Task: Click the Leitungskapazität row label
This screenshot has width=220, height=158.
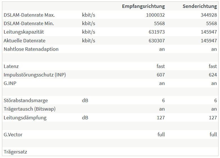Action: (24, 32)
